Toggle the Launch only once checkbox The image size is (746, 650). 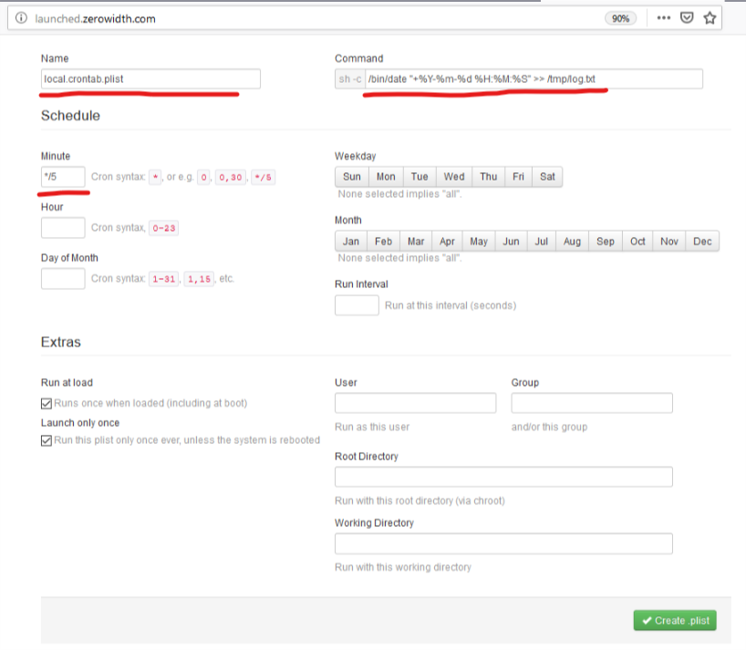click(47, 440)
